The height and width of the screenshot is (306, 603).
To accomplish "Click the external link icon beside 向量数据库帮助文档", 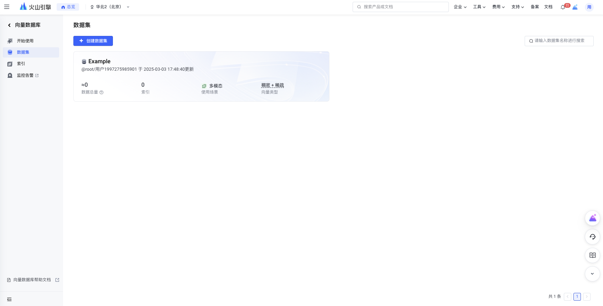I will [x=57, y=280].
